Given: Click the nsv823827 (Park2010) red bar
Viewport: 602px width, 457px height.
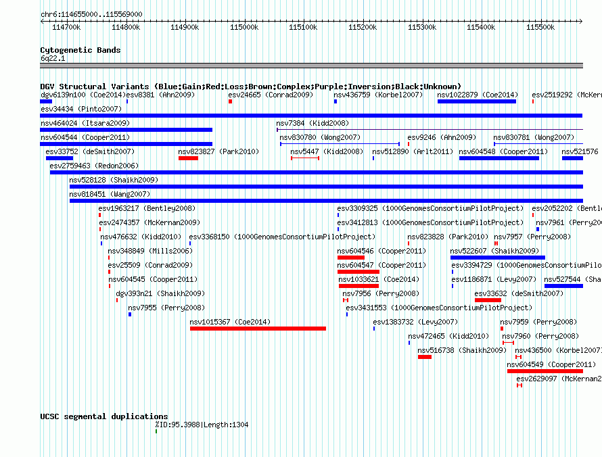Looking at the screenshot, I should pos(188,158).
